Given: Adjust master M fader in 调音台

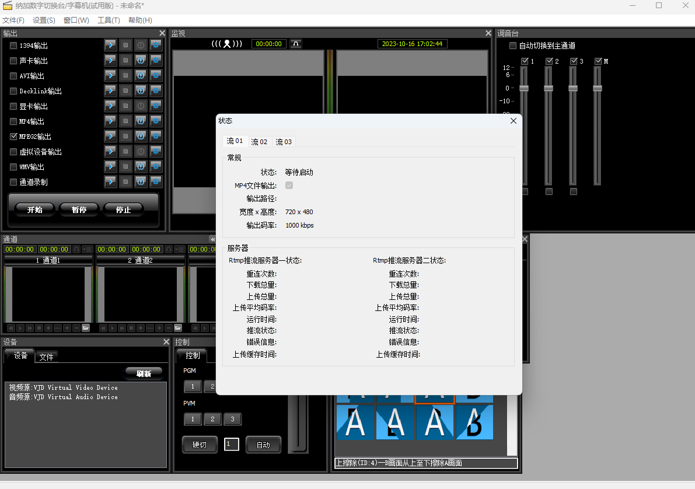Looking at the screenshot, I should 598,88.
